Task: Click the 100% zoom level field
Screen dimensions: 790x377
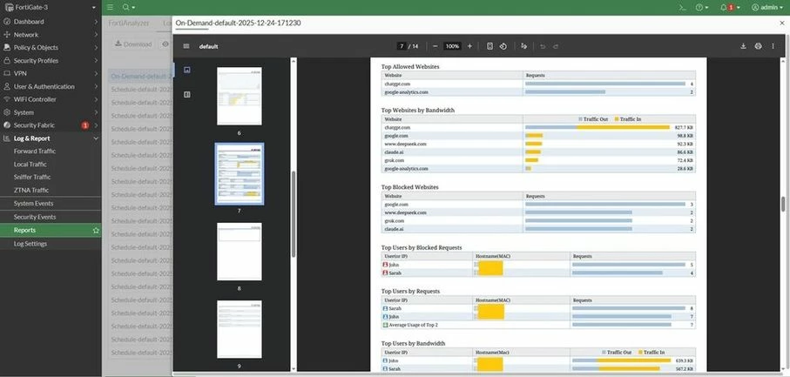Action: pyautogui.click(x=452, y=46)
